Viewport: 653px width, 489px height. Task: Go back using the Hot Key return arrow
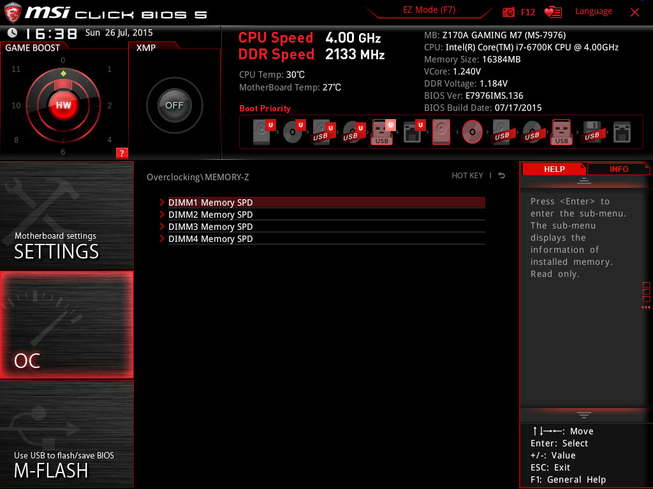[x=502, y=176]
